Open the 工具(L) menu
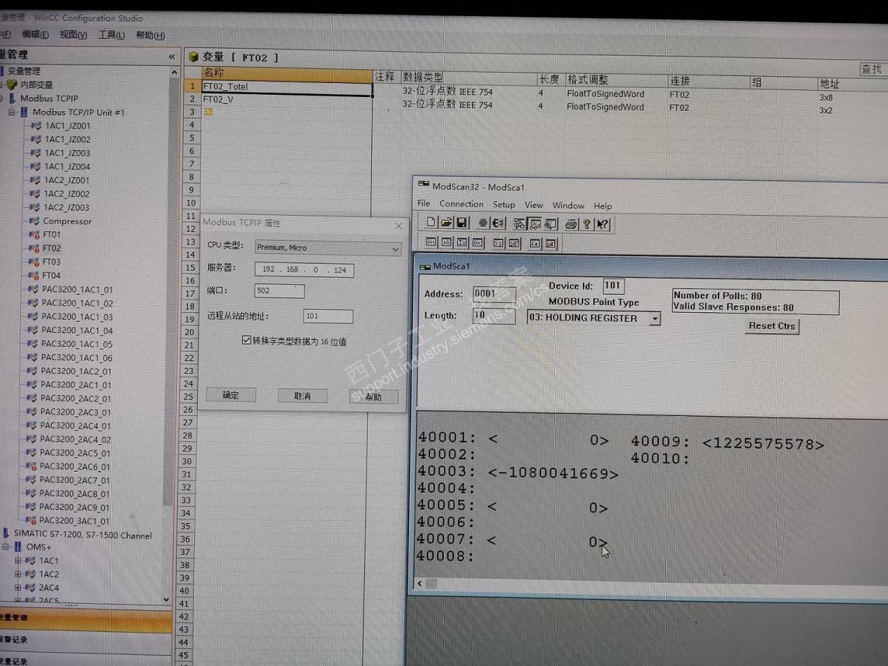The height and width of the screenshot is (666, 888). pos(112,35)
